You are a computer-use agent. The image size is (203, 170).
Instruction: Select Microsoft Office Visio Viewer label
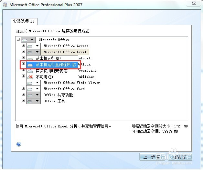(x=72, y=83)
